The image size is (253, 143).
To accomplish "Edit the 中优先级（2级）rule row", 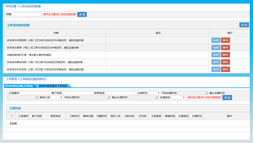I will click(216, 69).
